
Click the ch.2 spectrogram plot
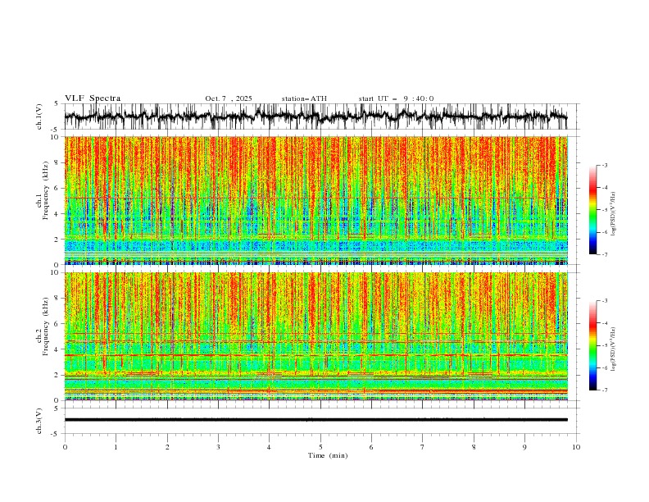[316, 336]
